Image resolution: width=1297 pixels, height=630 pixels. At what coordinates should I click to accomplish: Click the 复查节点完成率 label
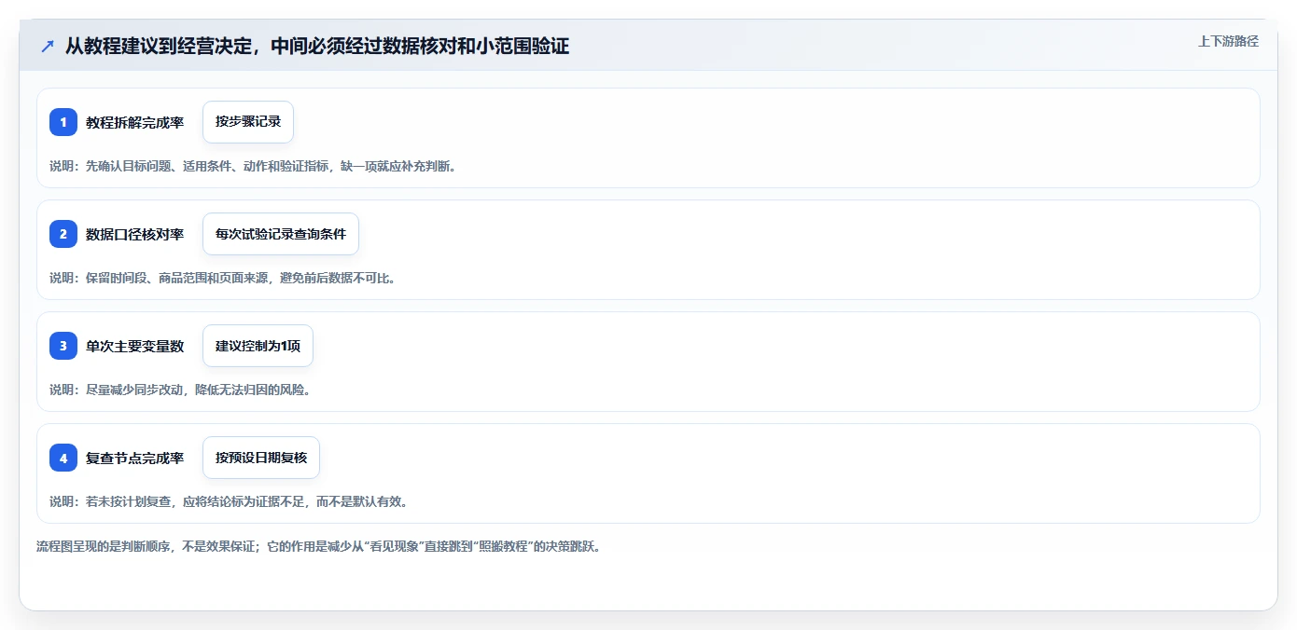[x=135, y=458]
